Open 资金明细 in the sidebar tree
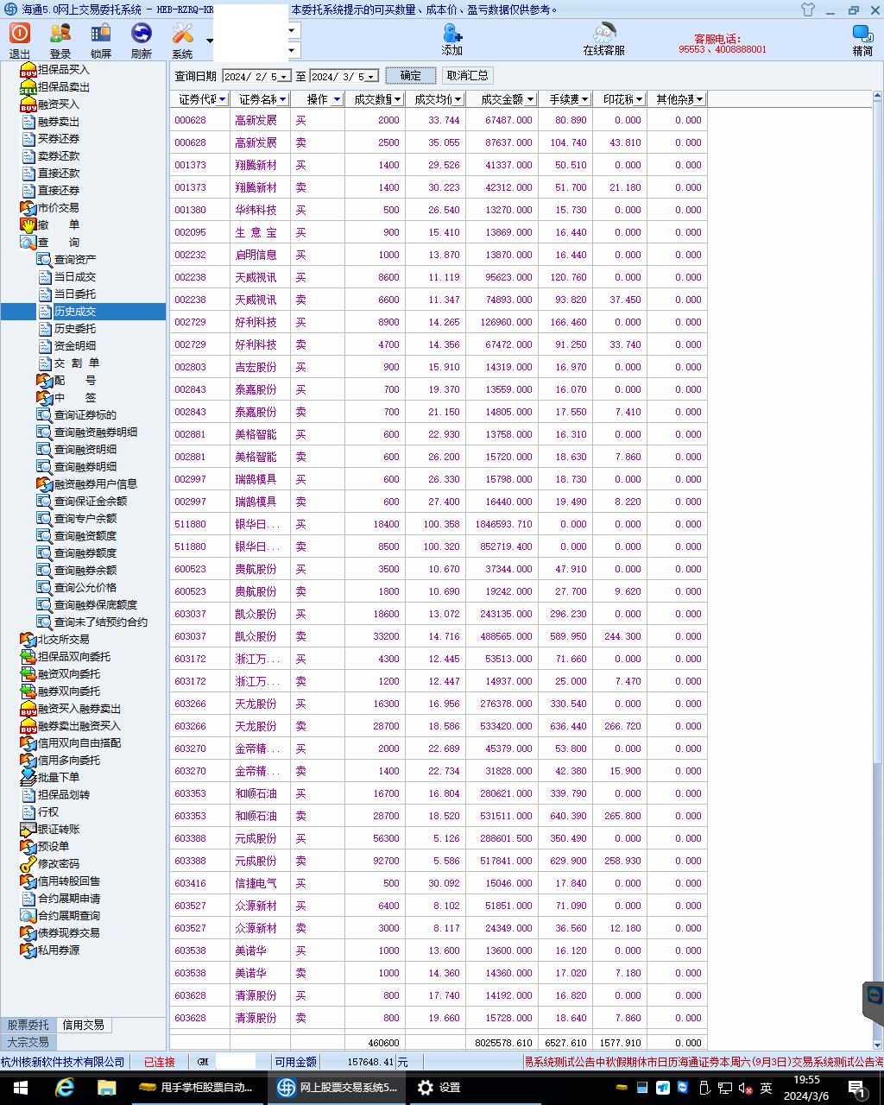The height and width of the screenshot is (1105, 884). pos(75,346)
